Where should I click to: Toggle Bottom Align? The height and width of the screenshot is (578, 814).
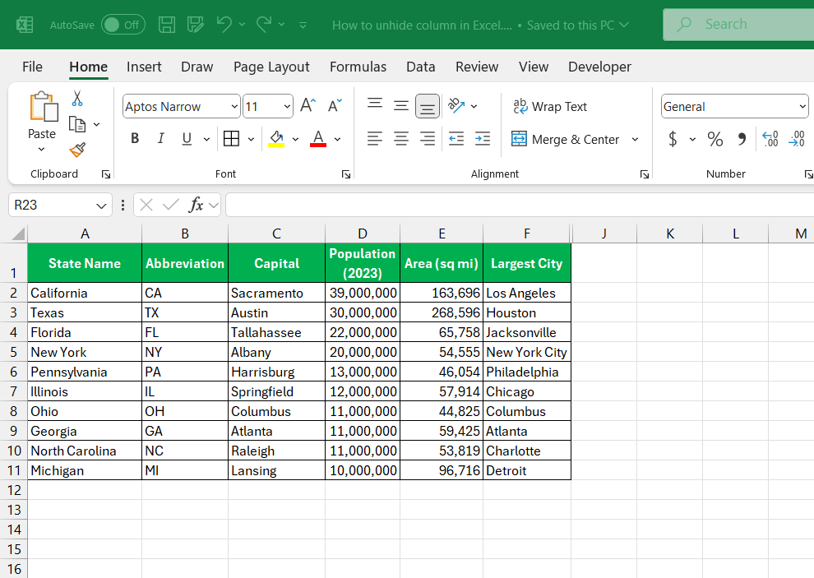[x=428, y=106]
